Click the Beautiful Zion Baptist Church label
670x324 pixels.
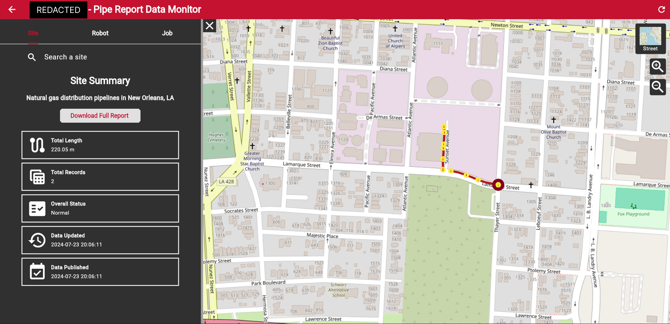(330, 43)
